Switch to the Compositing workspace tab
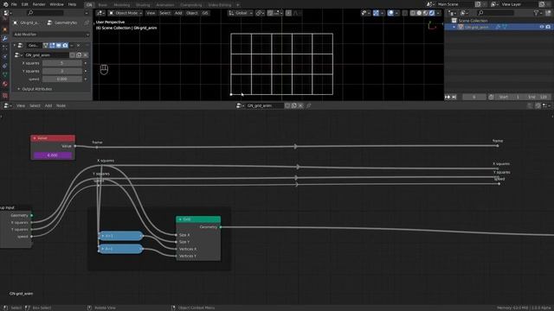Viewport: 554px width, 311px height. pyautogui.click(x=191, y=5)
